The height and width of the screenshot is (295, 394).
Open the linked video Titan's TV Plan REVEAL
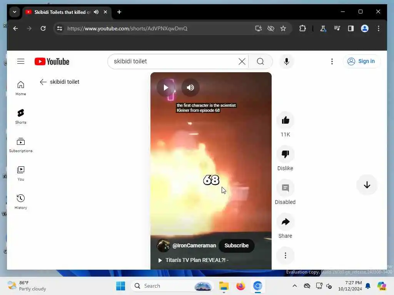pos(194,260)
